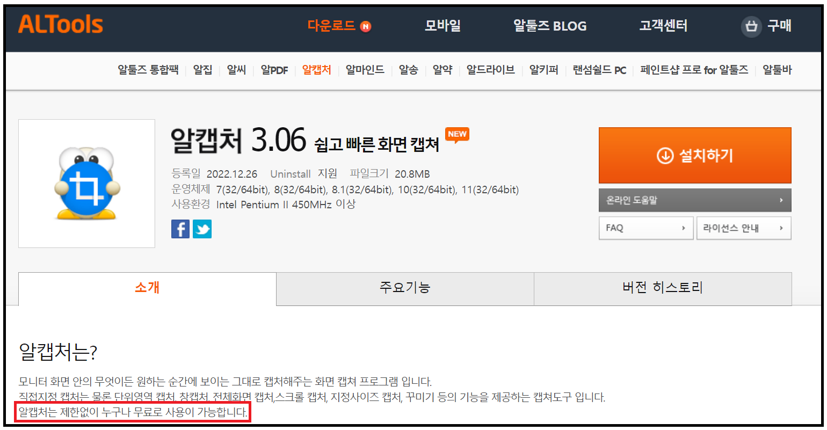Click the orange 설치하기 install button
827x430 pixels.
695,156
